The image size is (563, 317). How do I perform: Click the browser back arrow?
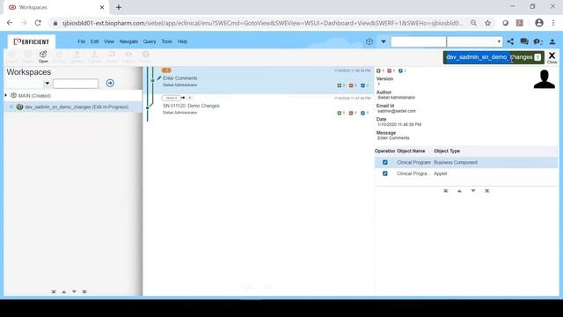pos(10,23)
